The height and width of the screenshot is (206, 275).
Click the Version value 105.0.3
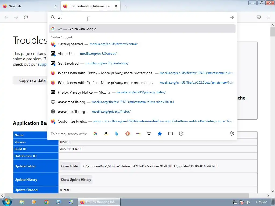click(64, 142)
